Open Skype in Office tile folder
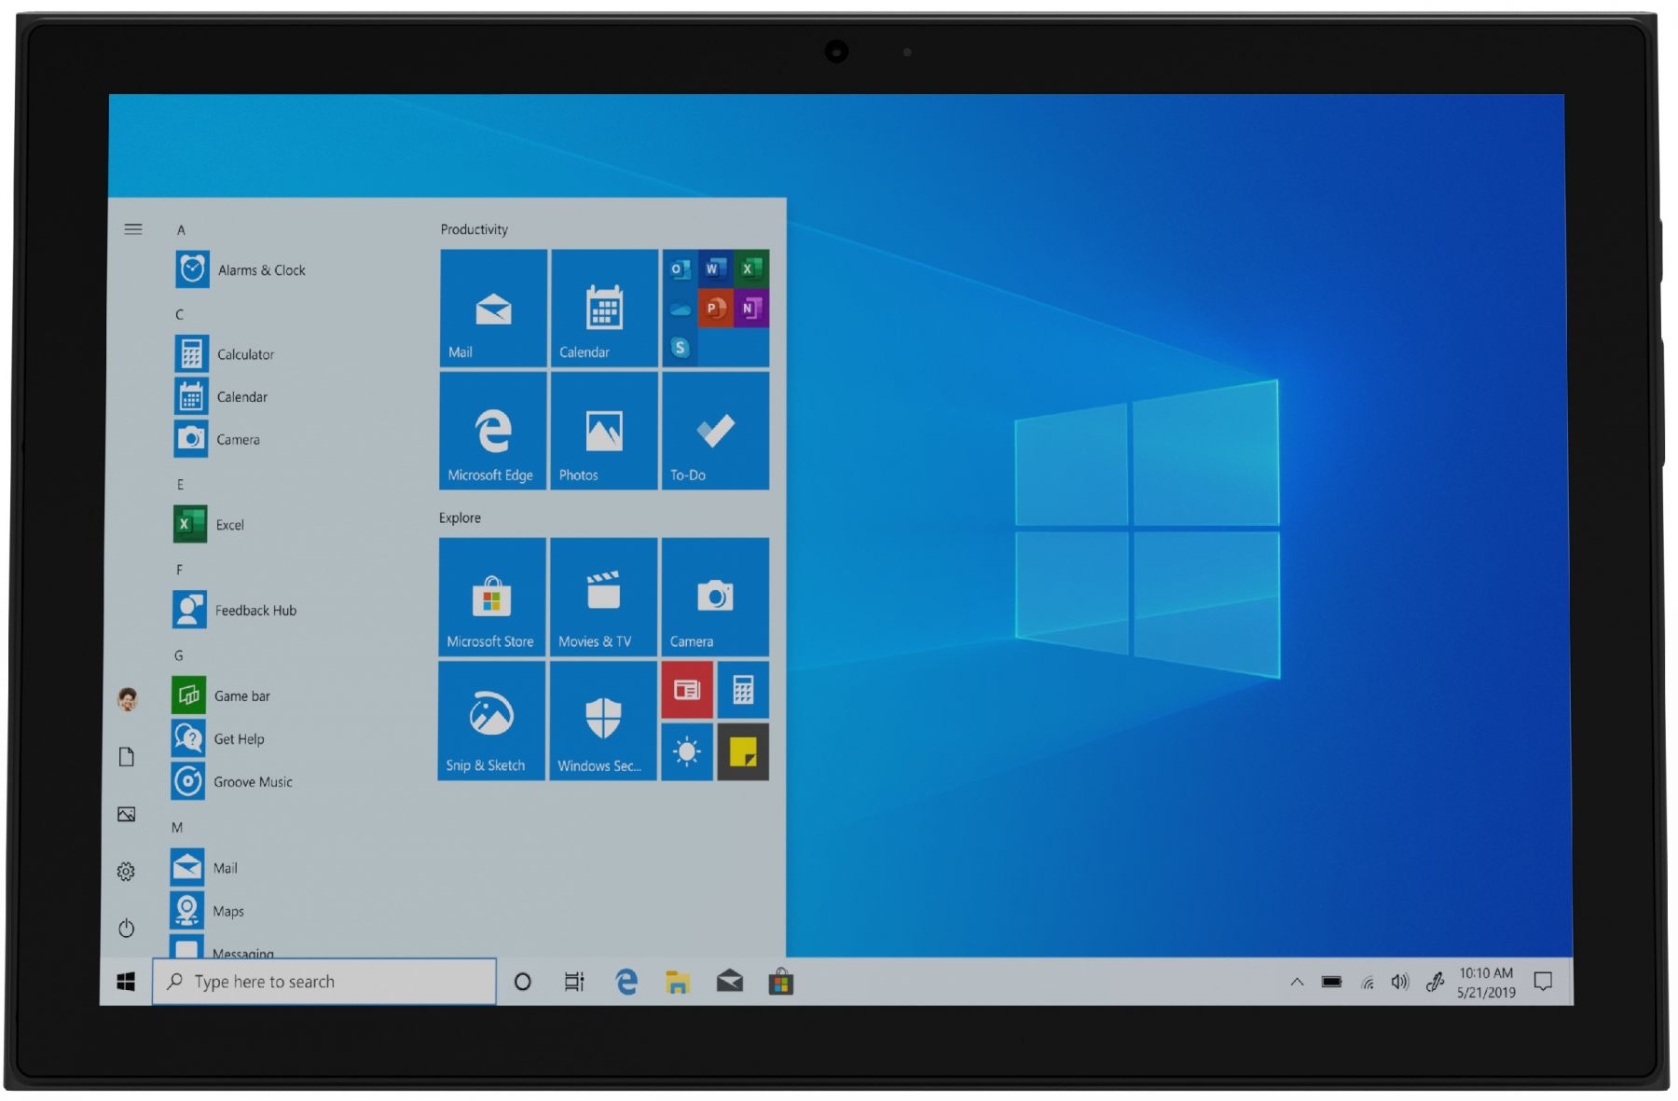1678x1101 pixels. tap(681, 348)
